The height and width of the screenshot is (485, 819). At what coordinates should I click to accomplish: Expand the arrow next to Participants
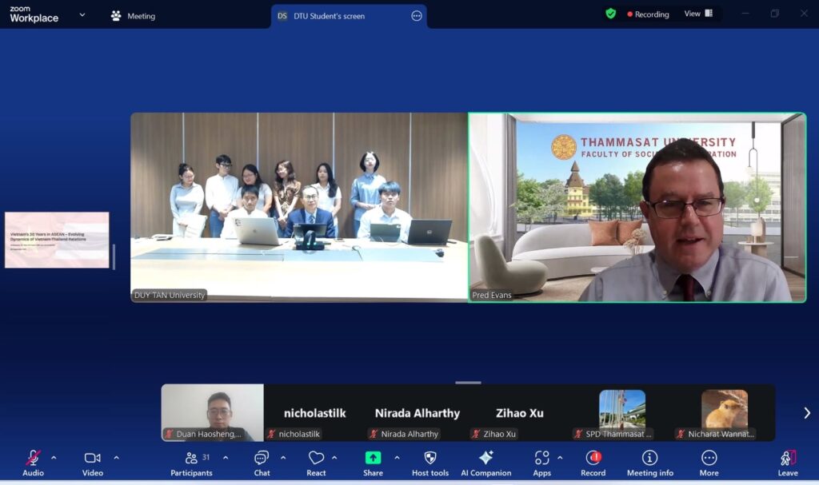coord(226,458)
